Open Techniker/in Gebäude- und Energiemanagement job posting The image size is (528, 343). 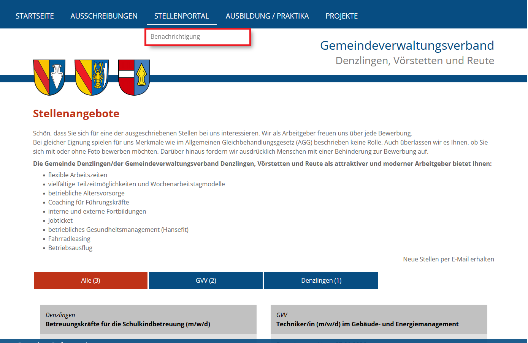367,324
